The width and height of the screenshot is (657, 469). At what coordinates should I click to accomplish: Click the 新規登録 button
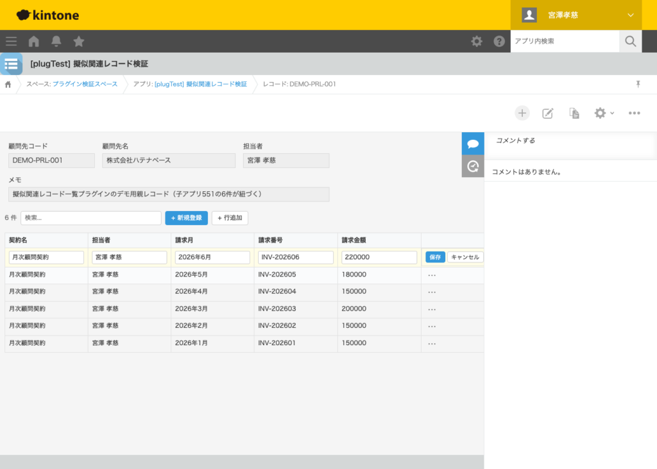(186, 218)
